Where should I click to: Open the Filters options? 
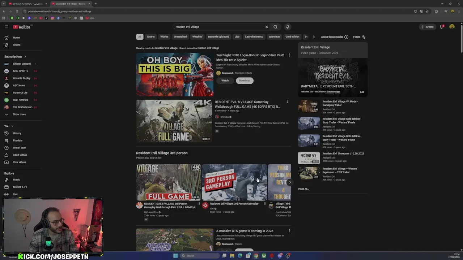click(x=359, y=37)
